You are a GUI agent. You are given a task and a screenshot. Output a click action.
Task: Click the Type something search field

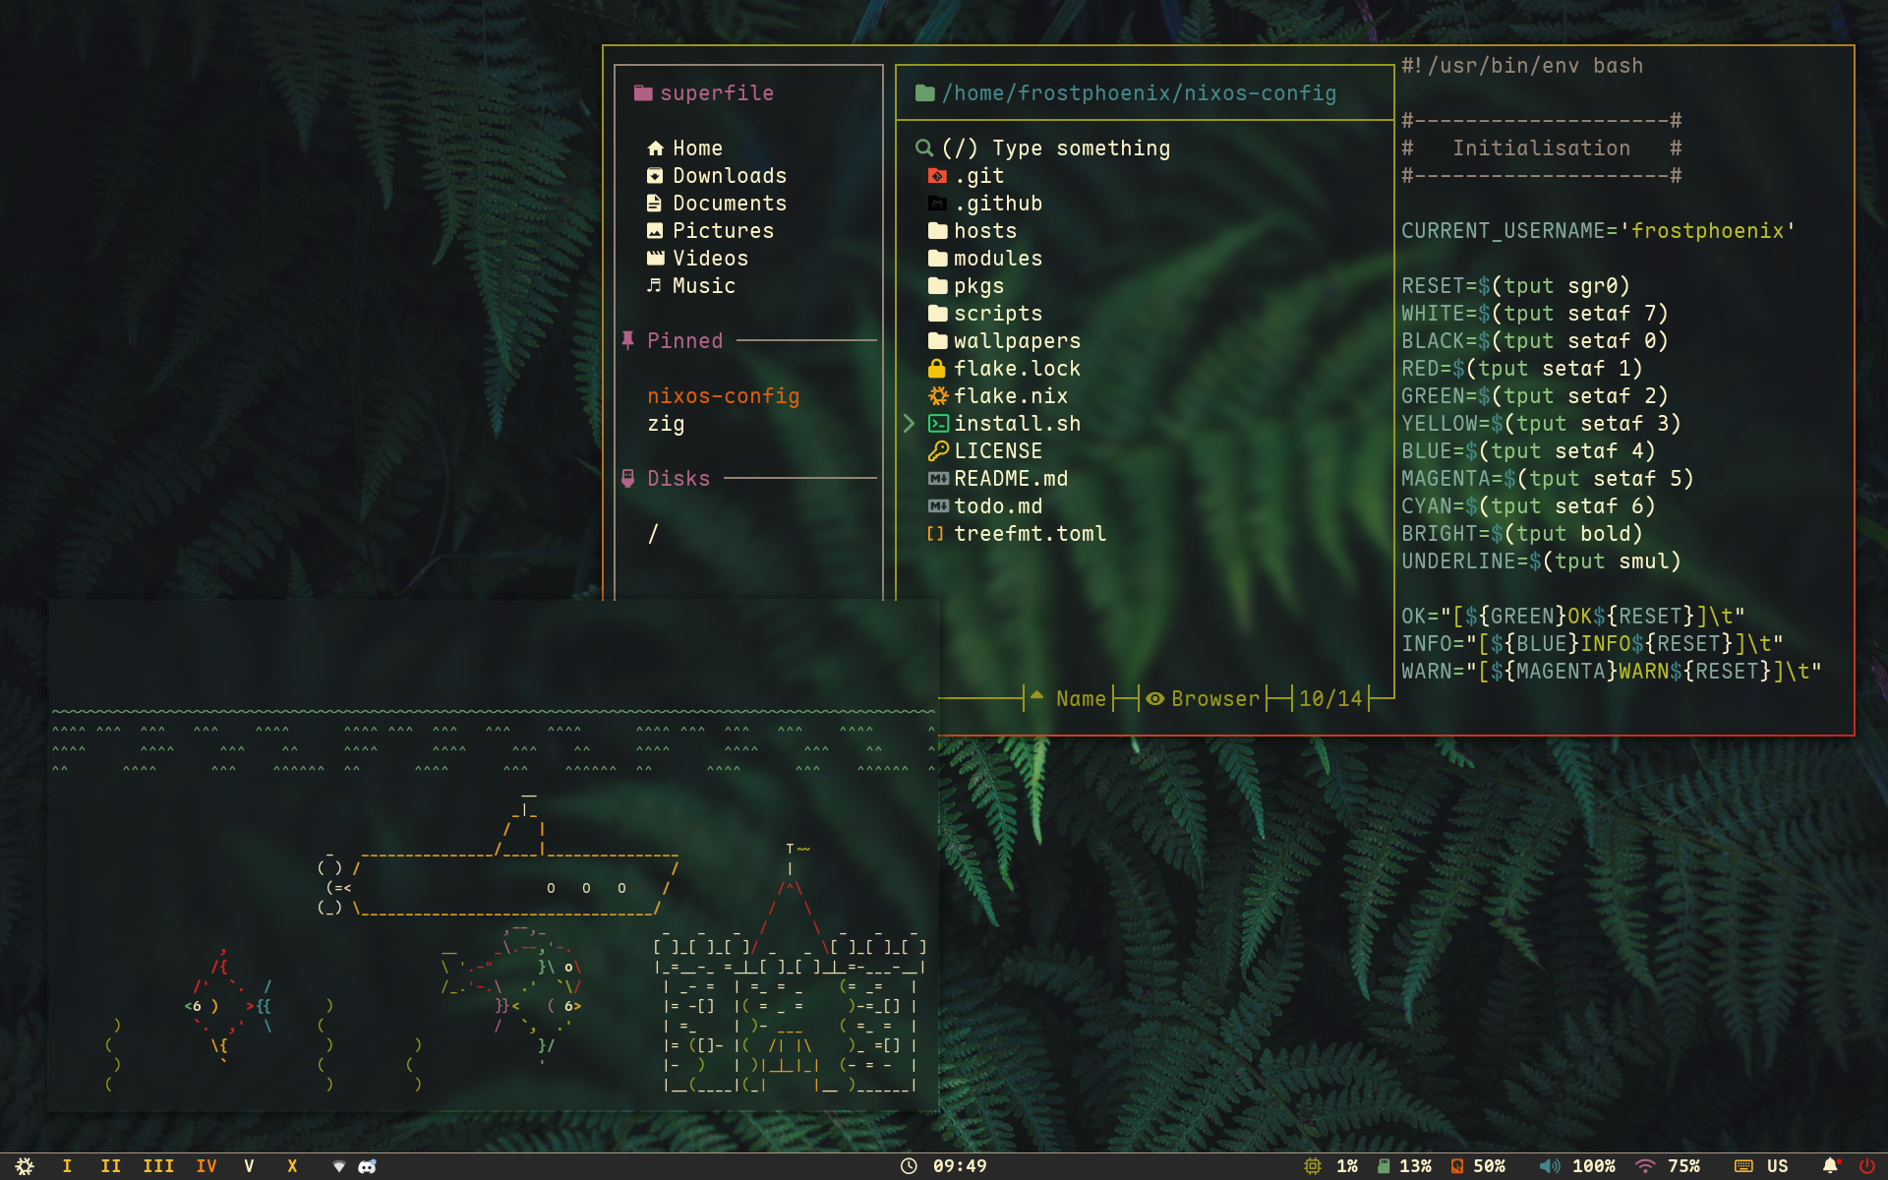1081,148
